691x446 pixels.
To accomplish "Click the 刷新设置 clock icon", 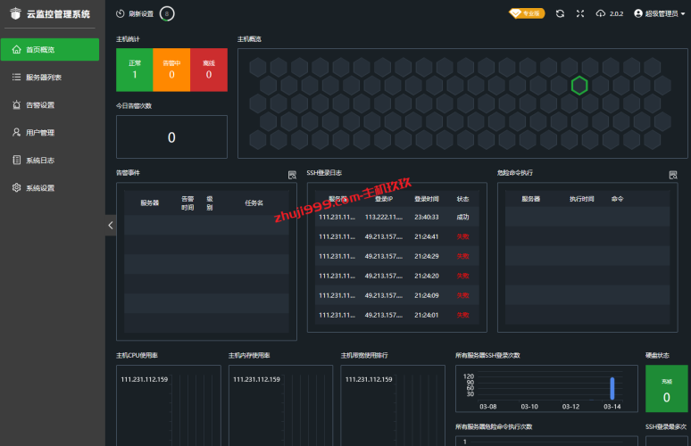I will point(121,13).
